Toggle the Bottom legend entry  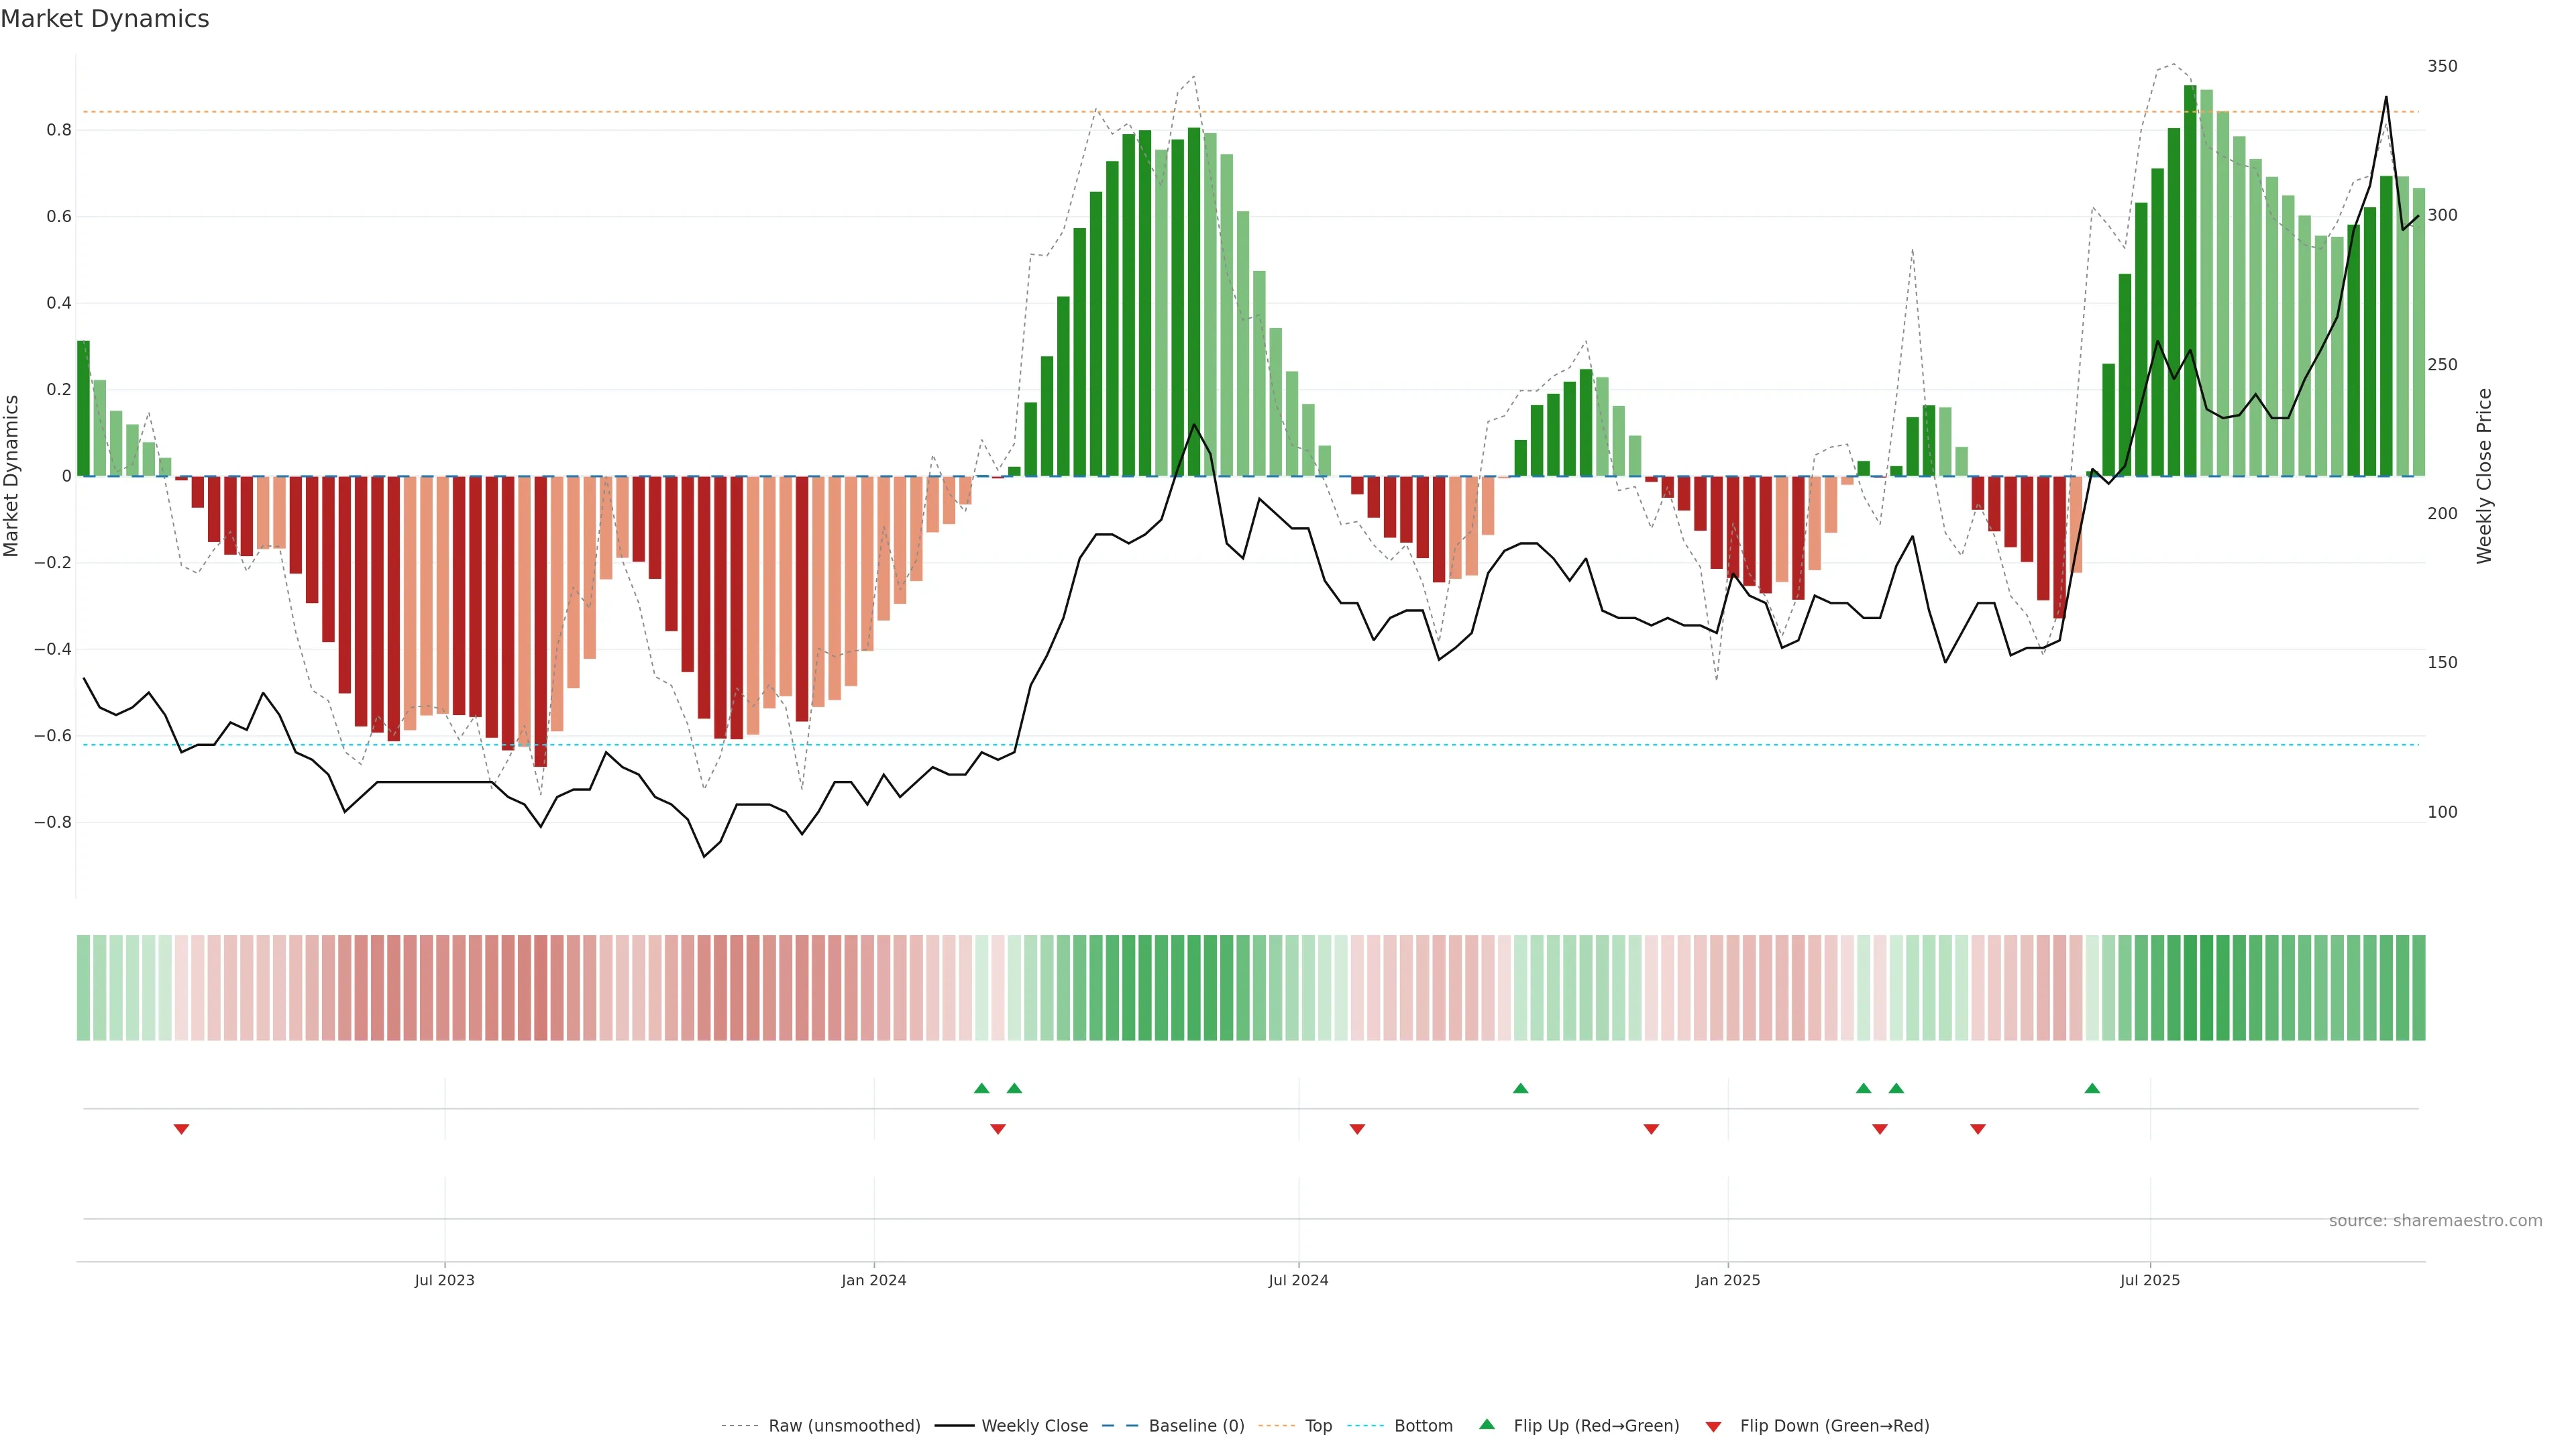pyautogui.click(x=1423, y=1426)
